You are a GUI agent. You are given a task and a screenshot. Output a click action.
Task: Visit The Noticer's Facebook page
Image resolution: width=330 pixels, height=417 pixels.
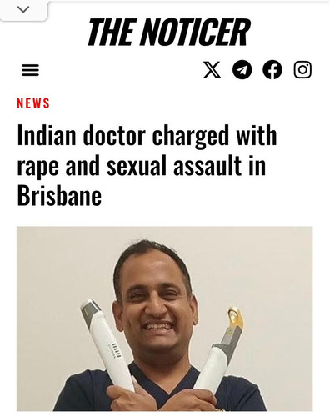pos(272,69)
